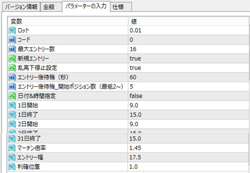This screenshot has height=173, width=250.
Task: Toggle the 乱高下停止設定 true value
Action: (x=188, y=68)
